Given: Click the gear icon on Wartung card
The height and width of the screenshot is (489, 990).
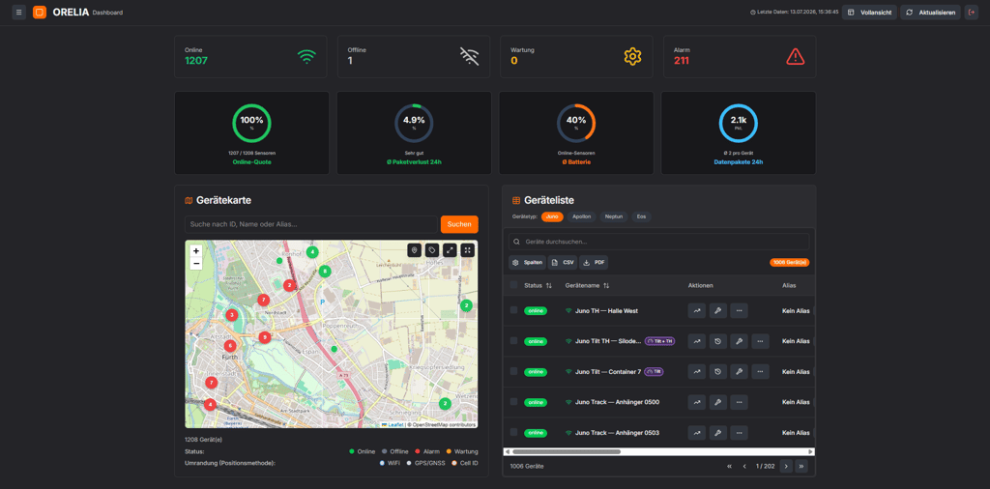Looking at the screenshot, I should click(x=632, y=57).
